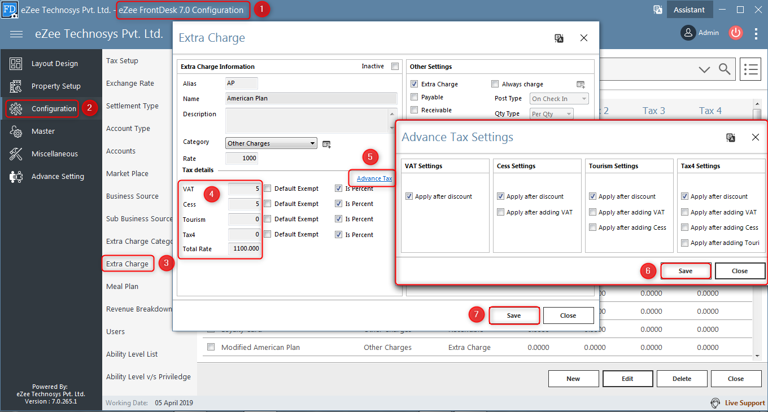Click the Delete button
Viewport: 768px width, 412px height.
[682, 379]
